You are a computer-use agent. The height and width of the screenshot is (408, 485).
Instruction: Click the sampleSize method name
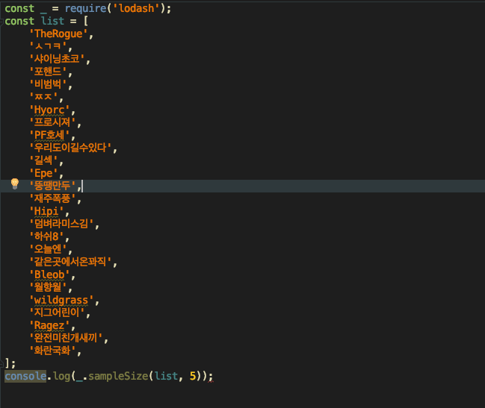(x=117, y=376)
